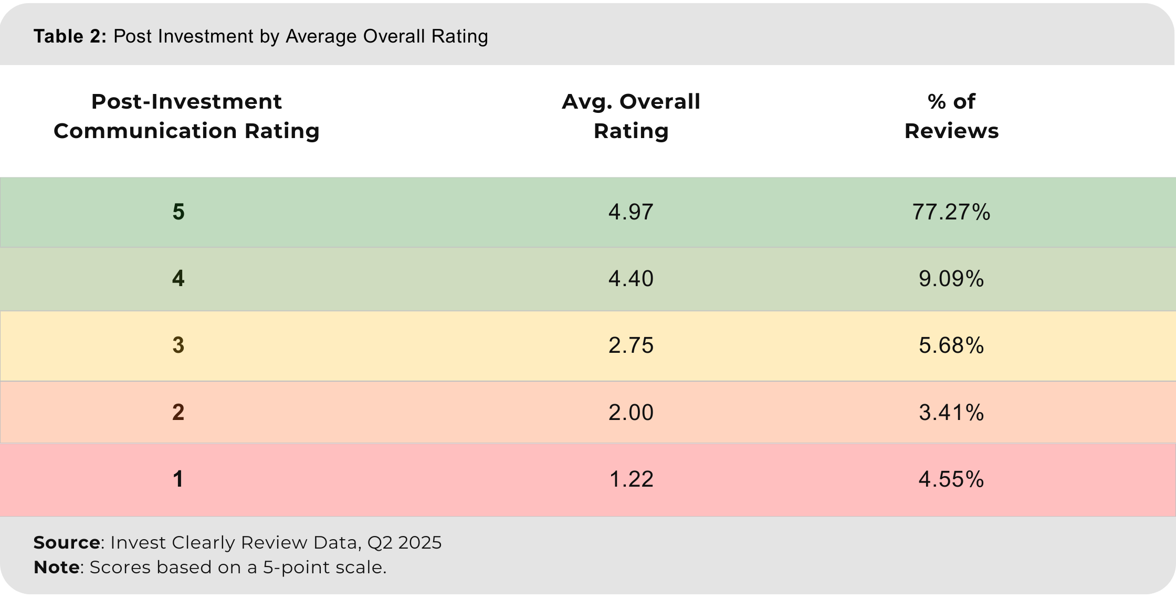This screenshot has height=599, width=1176.
Task: Click the 5.68% reviews value
Action: [951, 345]
